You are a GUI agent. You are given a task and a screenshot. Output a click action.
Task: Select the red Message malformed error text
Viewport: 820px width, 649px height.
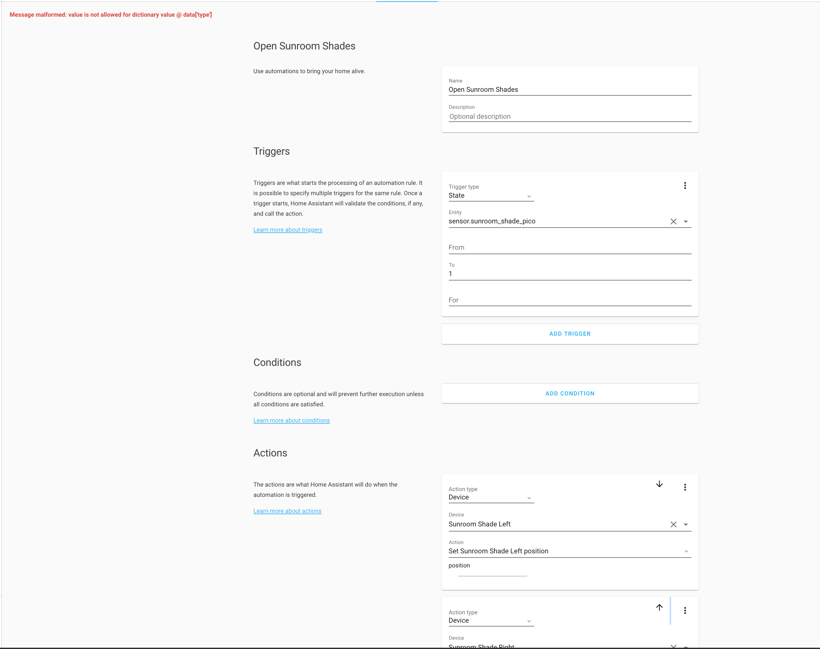(110, 14)
